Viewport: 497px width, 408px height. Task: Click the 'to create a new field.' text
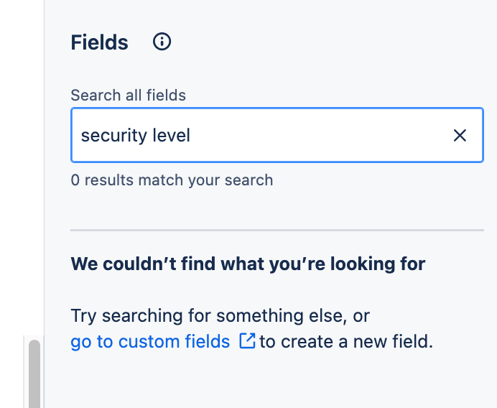click(x=346, y=341)
